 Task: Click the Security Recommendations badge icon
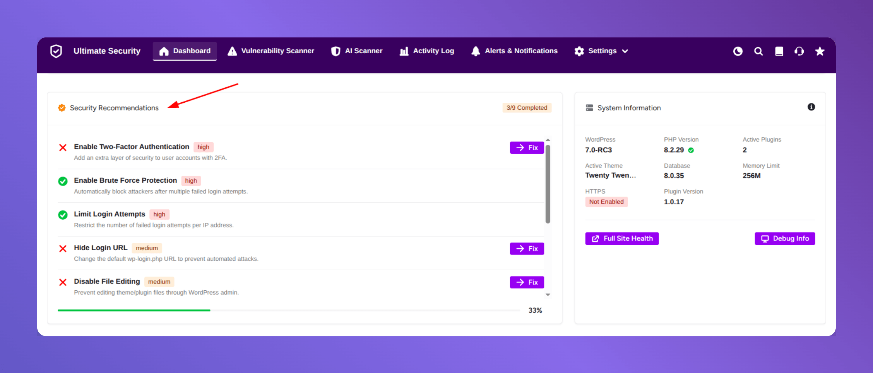[62, 108]
